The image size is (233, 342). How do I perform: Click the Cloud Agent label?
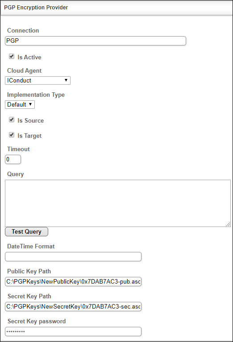coord(24,70)
